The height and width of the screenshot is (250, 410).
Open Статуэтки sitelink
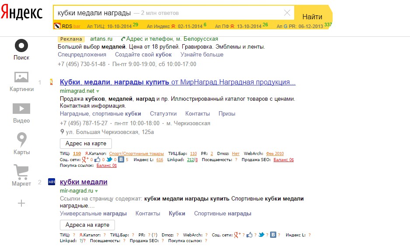coord(163,113)
